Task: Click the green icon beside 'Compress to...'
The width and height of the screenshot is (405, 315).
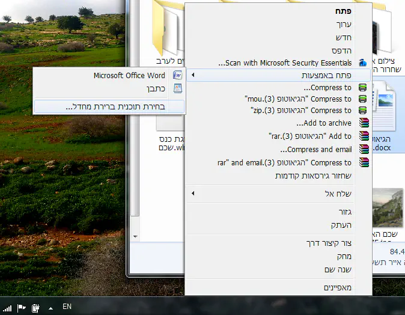Action: [363, 88]
